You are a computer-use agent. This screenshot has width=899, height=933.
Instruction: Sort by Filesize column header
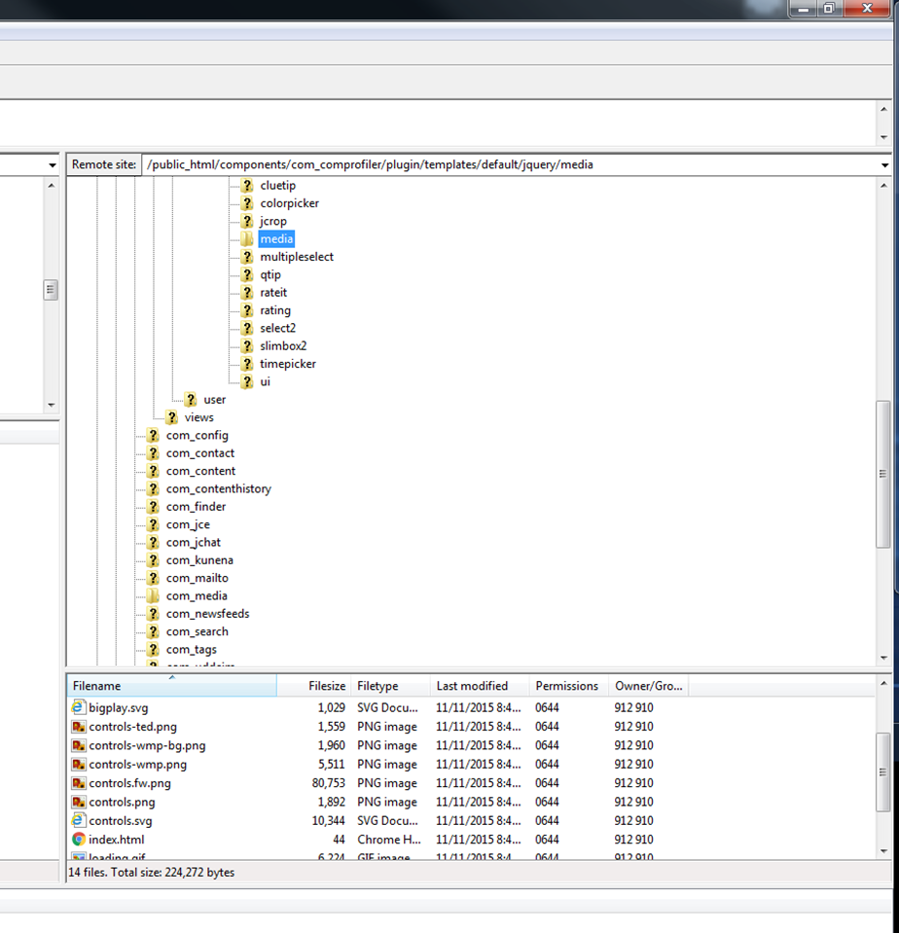click(314, 686)
